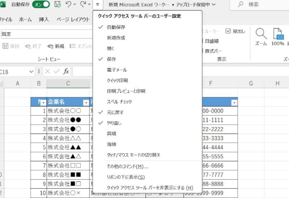
Task: Choose リボンの下に表示(S) menu item
Action: click(x=148, y=177)
